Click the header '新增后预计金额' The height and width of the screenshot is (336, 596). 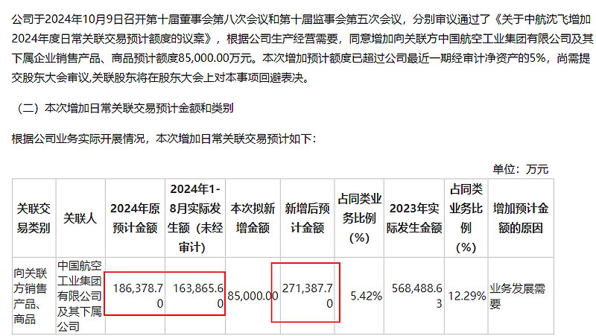tap(307, 218)
